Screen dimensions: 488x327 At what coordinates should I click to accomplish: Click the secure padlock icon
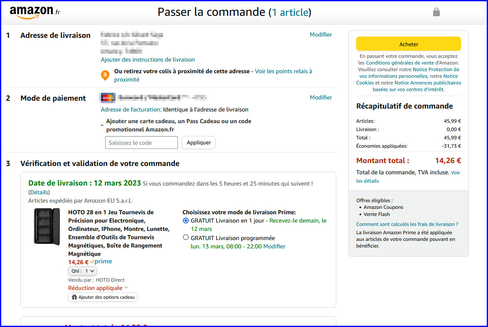(x=436, y=12)
